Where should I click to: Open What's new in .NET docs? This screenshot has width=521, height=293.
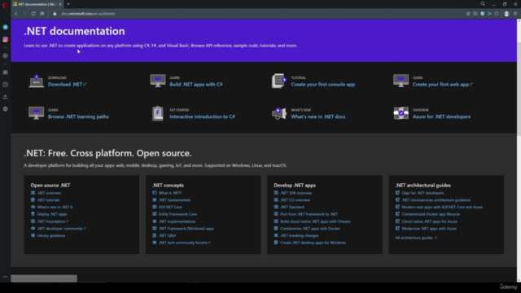point(318,116)
